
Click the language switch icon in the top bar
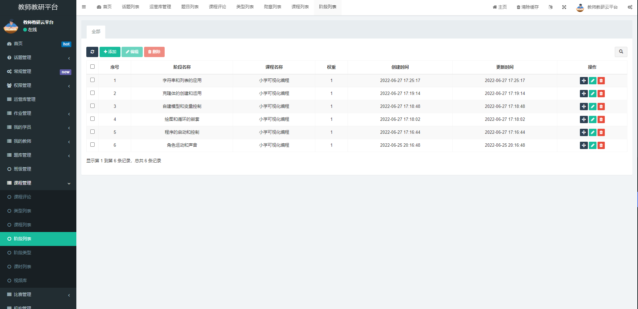(551, 7)
